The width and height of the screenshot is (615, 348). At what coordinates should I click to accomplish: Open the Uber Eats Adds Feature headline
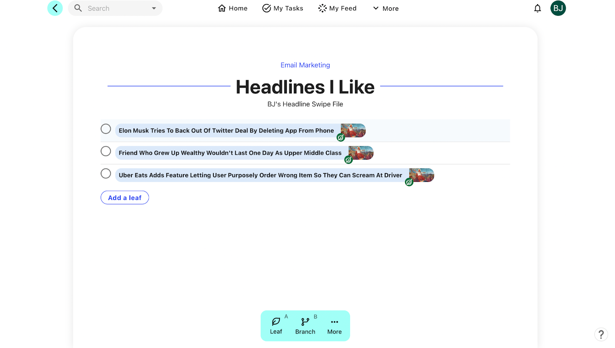click(260, 175)
